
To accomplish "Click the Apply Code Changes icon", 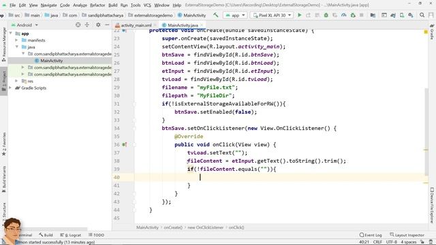I will 317,15.
